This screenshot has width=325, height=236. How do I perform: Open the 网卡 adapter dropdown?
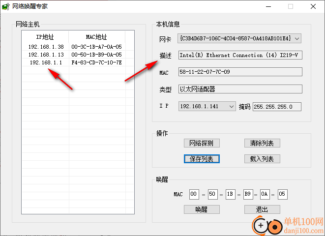tap(239, 38)
